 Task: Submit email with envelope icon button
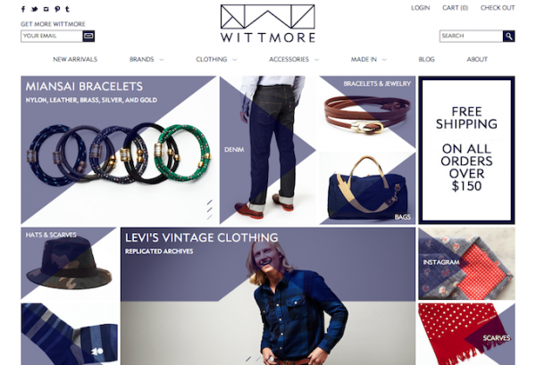pyautogui.click(x=88, y=36)
